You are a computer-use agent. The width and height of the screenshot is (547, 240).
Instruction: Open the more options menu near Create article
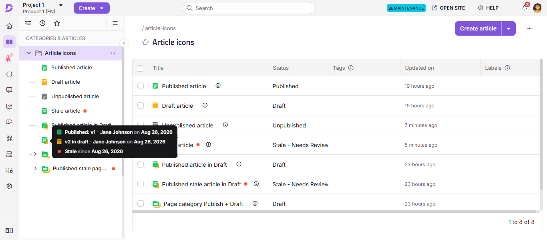click(529, 28)
